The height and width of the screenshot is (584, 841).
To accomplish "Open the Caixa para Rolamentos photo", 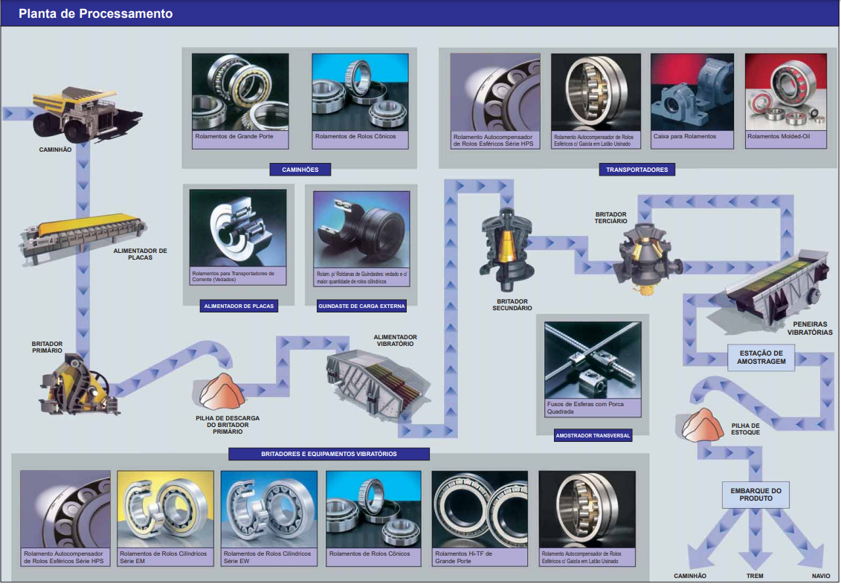I will (692, 92).
